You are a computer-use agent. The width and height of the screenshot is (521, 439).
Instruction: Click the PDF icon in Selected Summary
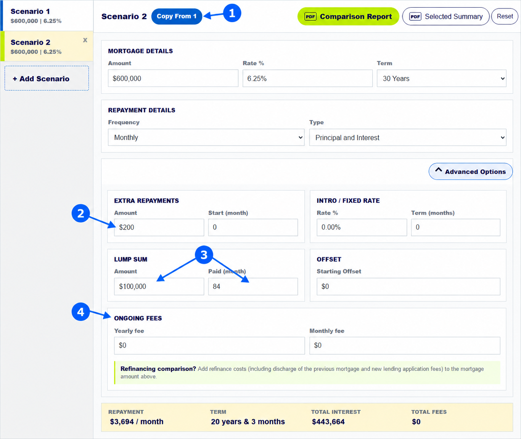[415, 16]
